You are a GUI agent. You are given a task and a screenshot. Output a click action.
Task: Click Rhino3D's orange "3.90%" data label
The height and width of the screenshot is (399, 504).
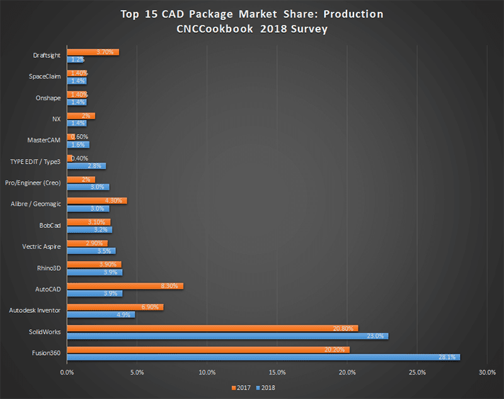(108, 264)
